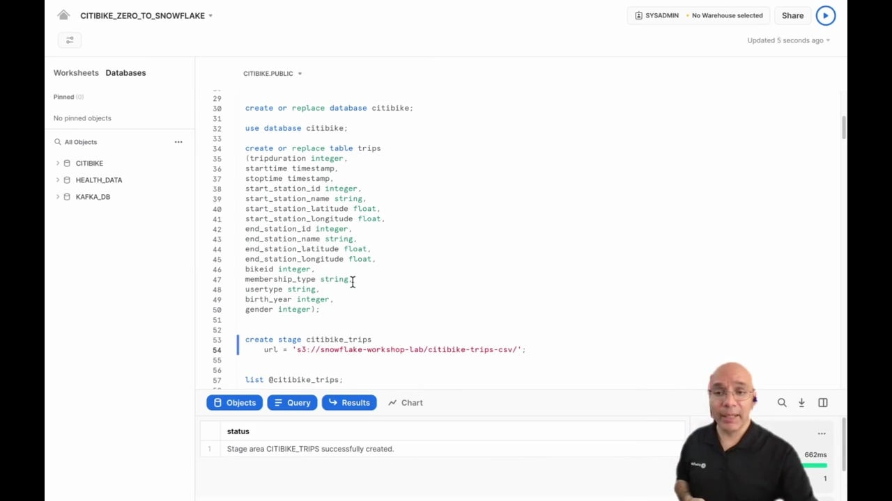Click the query duration progress bar
Viewport: 892px width, 501px height.
click(815, 466)
